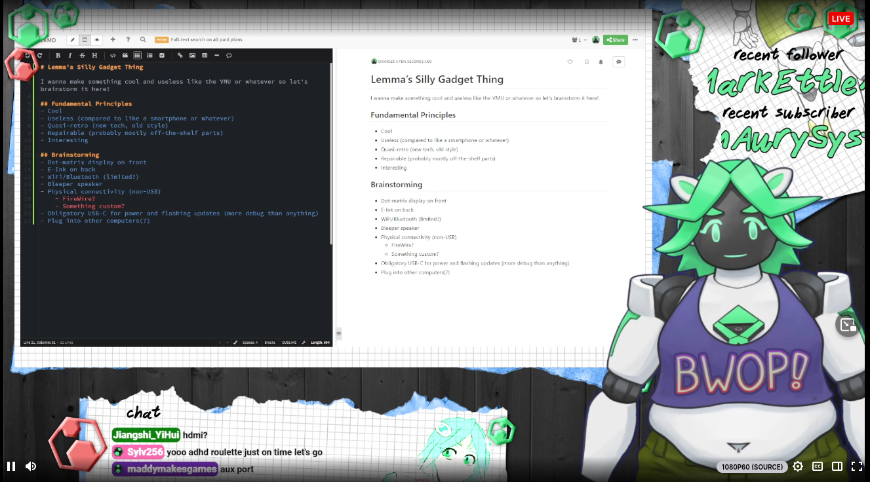Screen dimensions: 870x482
Task: Switch HackMD to edit-only mode (pencil icon)
Action: click(x=72, y=40)
